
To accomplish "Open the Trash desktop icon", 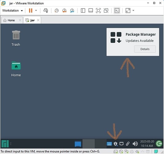I will point(16,38).
